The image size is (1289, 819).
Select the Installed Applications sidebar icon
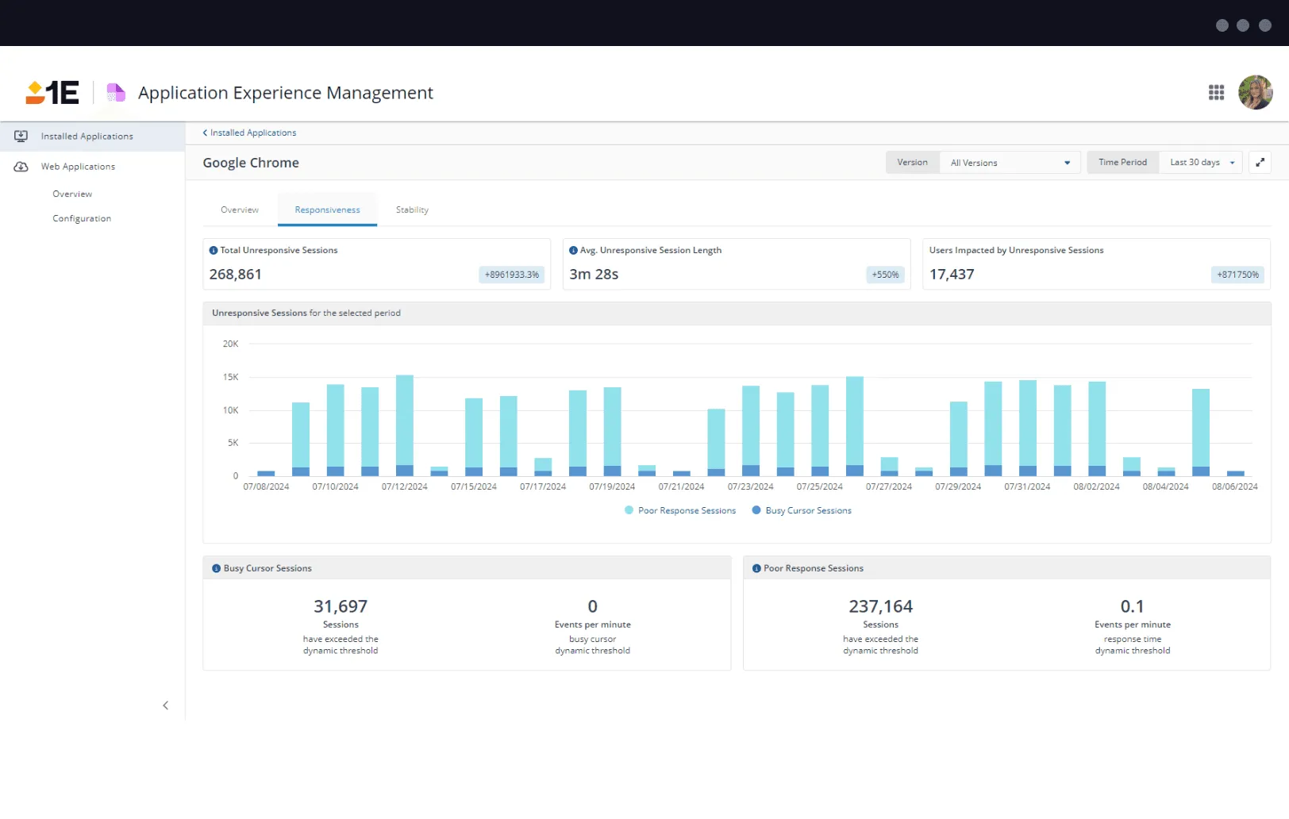(x=21, y=136)
